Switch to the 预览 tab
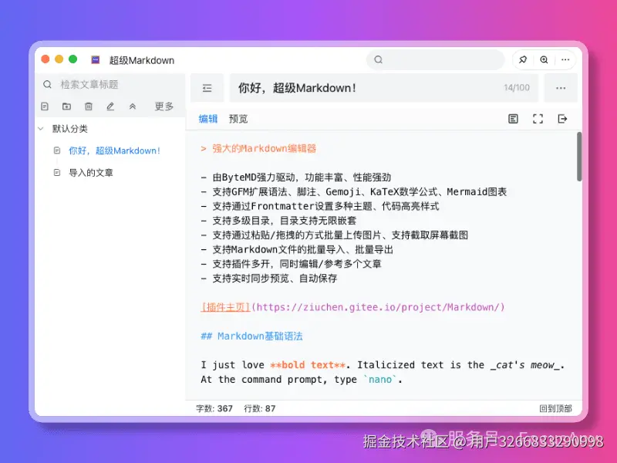This screenshot has height=463, width=617. point(238,119)
